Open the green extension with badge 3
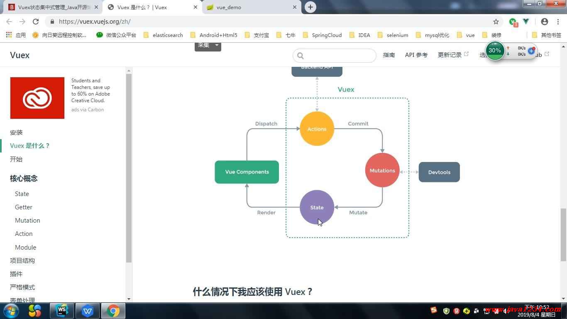This screenshot has width=567, height=319. 513,22
